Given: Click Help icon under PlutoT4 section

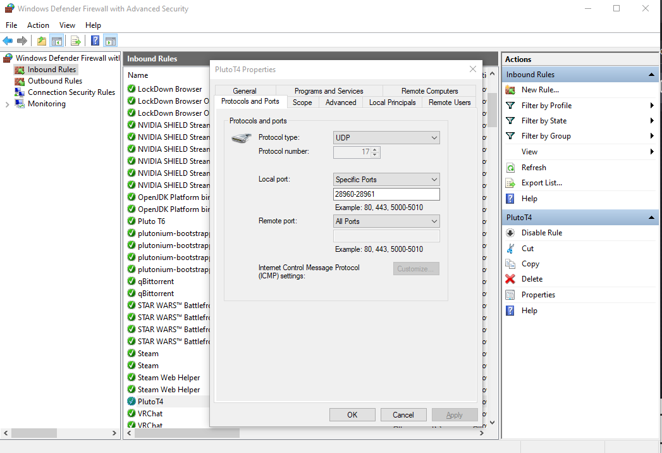Looking at the screenshot, I should coord(510,311).
